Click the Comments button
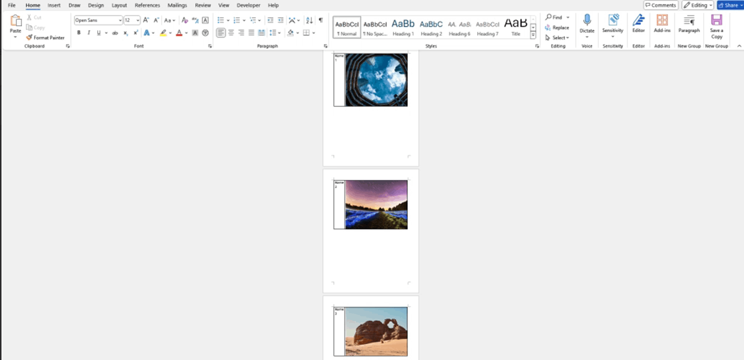Image resolution: width=744 pixels, height=360 pixels. tap(661, 5)
